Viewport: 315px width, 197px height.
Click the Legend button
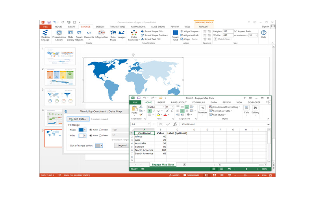(122, 145)
